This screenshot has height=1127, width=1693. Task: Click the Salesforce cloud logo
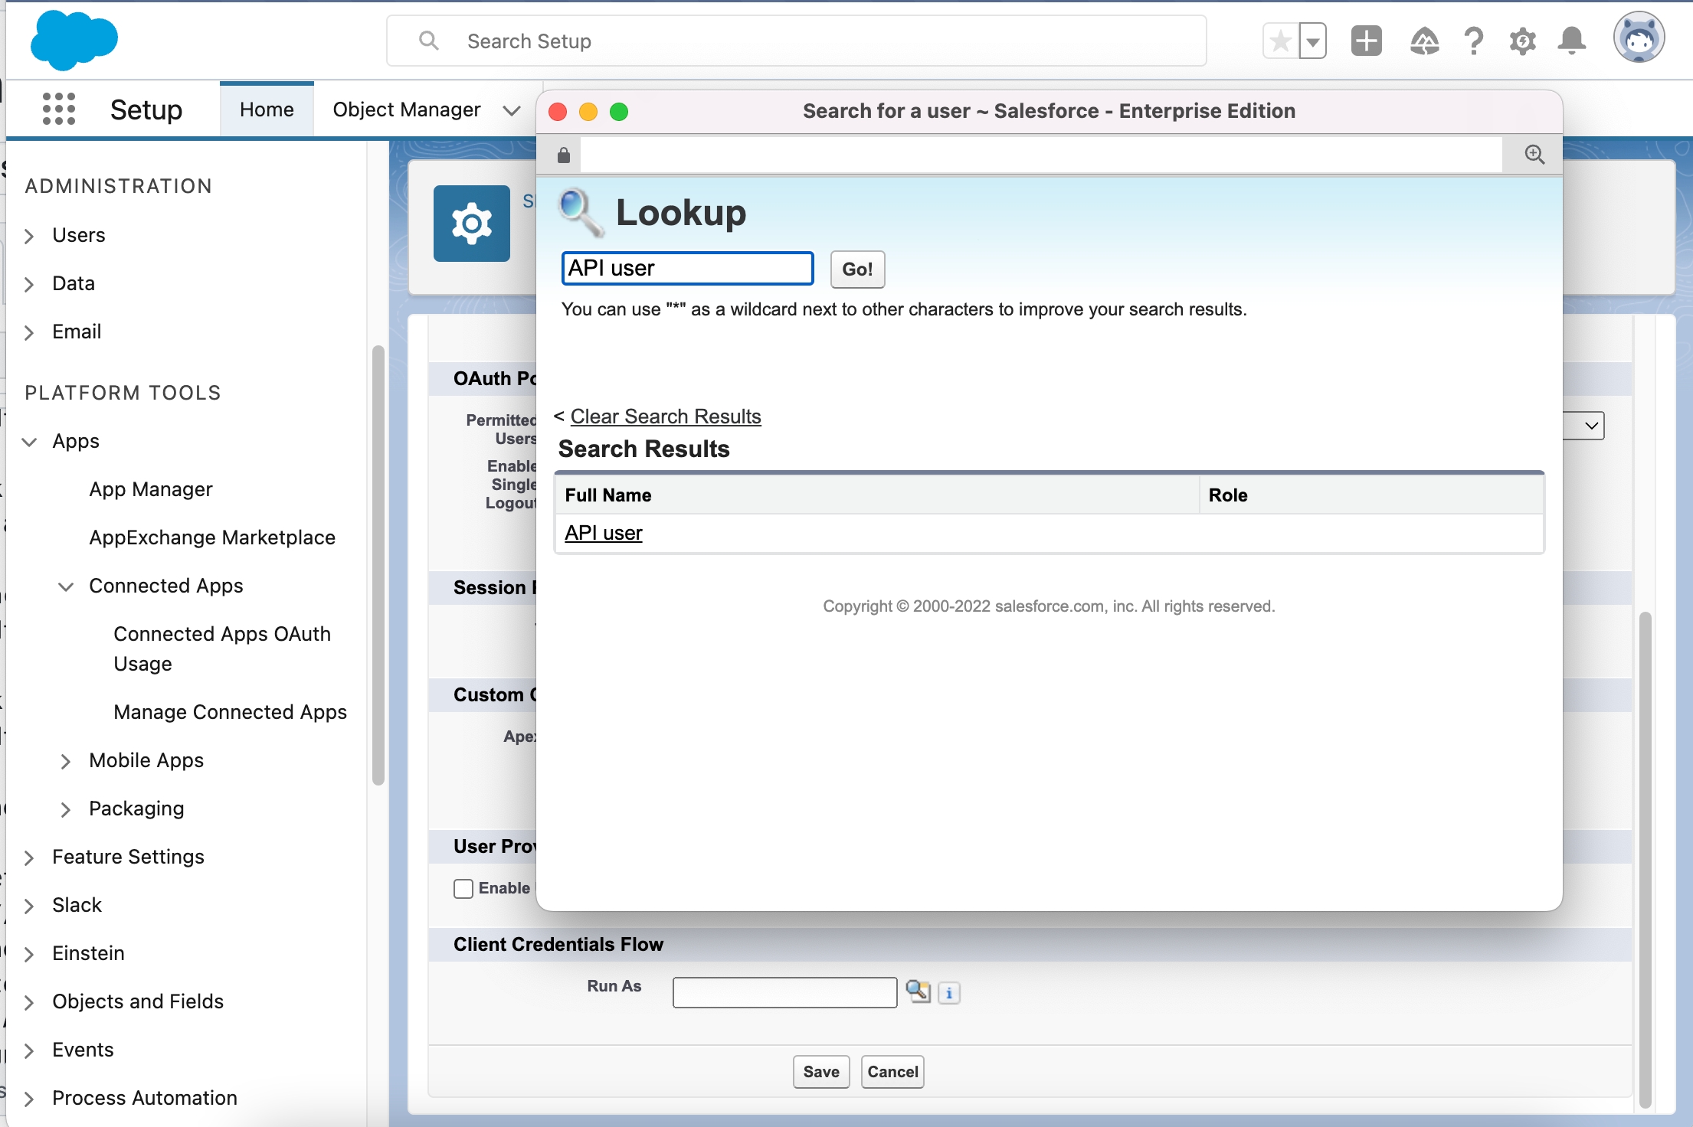[x=74, y=41]
